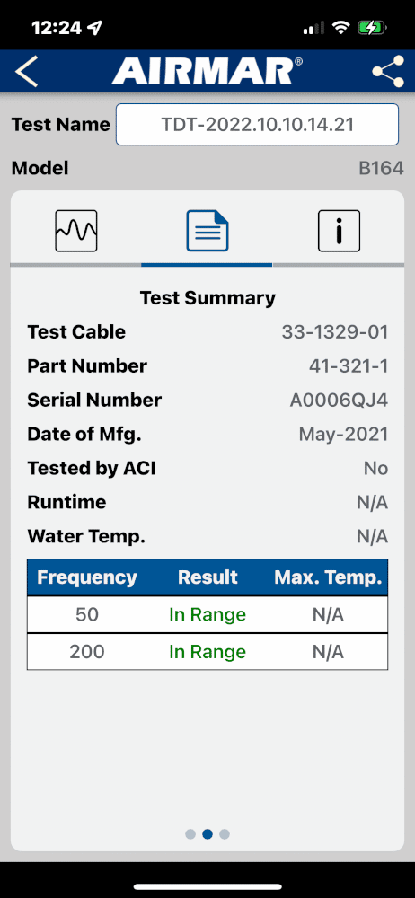The image size is (415, 898).
Task: Tap the Max. Temp. column header
Action: click(x=328, y=577)
